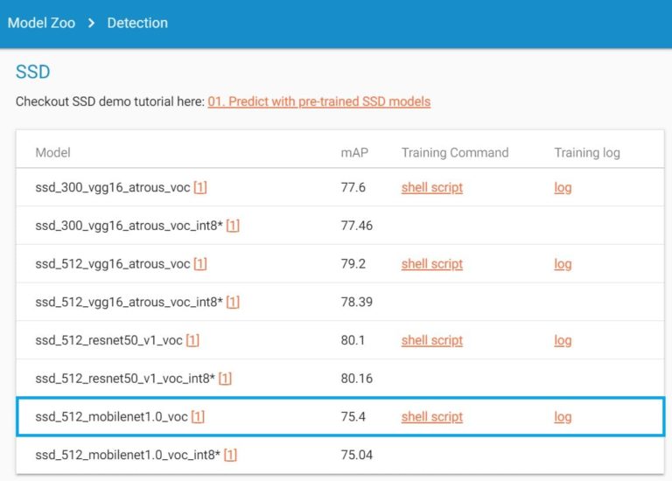672x481 pixels.
Task: Click the Model Zoo breadcrumb
Action: [x=39, y=23]
